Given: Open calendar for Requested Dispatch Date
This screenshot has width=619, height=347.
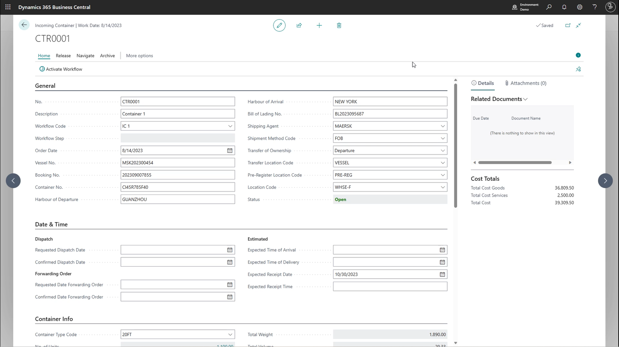Looking at the screenshot, I should click(x=230, y=250).
